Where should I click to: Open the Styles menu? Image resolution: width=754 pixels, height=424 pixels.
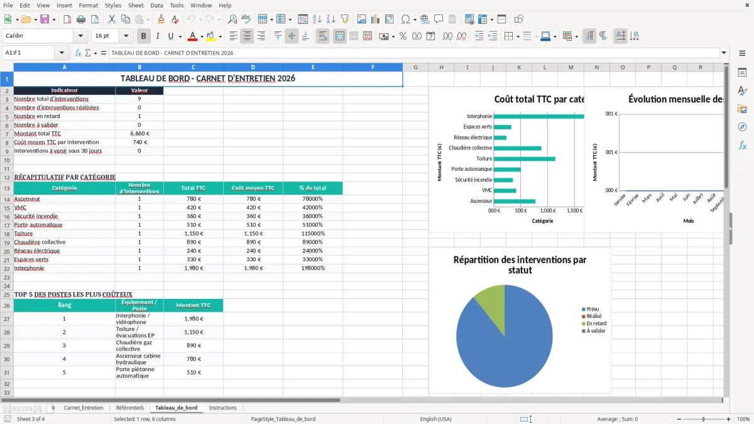point(113,5)
